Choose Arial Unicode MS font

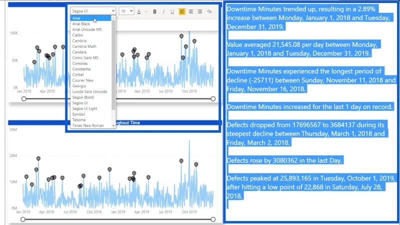coord(90,29)
